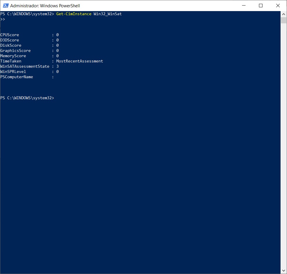The image size is (287, 274).
Task: Maximize the PowerShell window
Action: (x=261, y=6)
